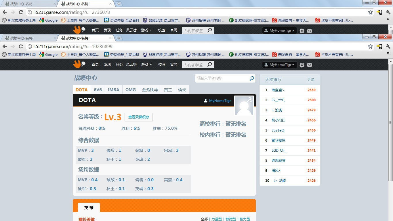Viewport: 393px width, 221px height.
Task: Click the 更多 link in 天梯排行
Action: pos(311,80)
